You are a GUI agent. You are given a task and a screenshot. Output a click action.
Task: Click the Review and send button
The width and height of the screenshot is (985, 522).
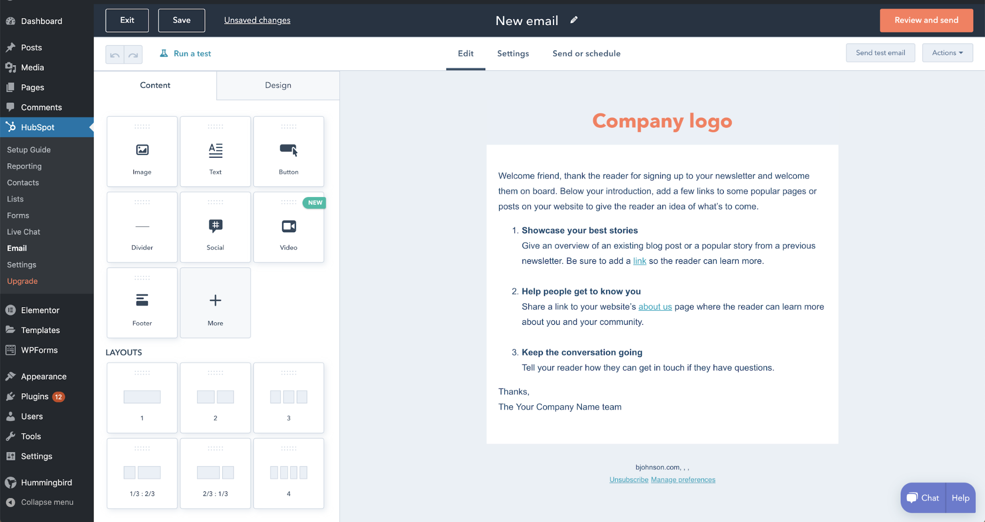926,20
